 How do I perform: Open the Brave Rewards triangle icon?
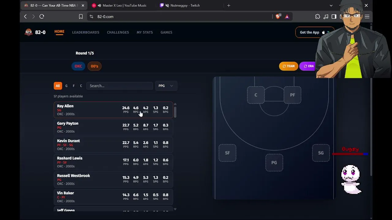pos(287,16)
